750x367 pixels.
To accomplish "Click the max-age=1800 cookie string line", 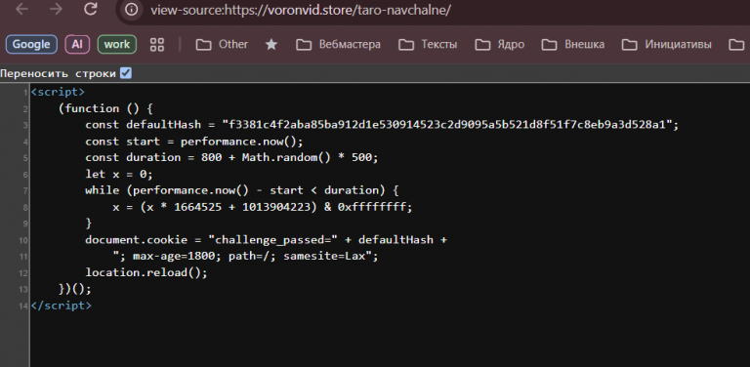I will click(245, 256).
